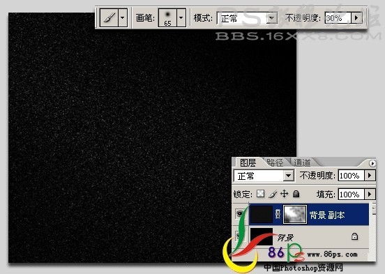The image size is (385, 274).
Task: Toggle lock position move icon
Action: (x=285, y=194)
